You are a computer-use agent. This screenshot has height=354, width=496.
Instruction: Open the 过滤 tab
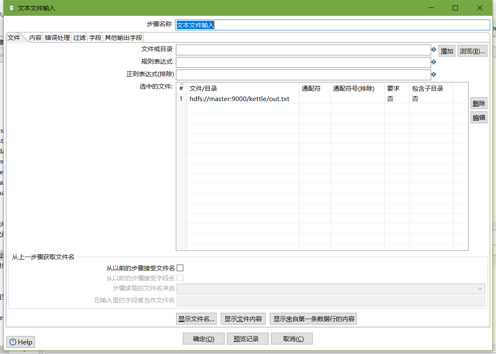coord(79,38)
